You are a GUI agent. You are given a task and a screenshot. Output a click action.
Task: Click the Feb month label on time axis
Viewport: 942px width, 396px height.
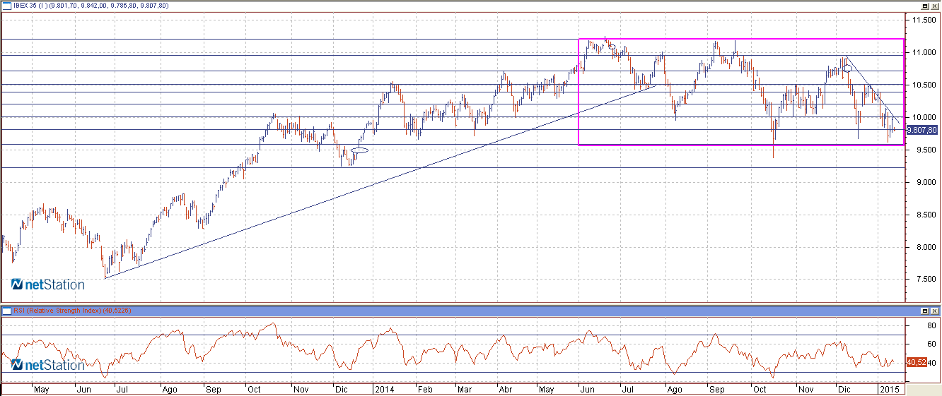(424, 389)
